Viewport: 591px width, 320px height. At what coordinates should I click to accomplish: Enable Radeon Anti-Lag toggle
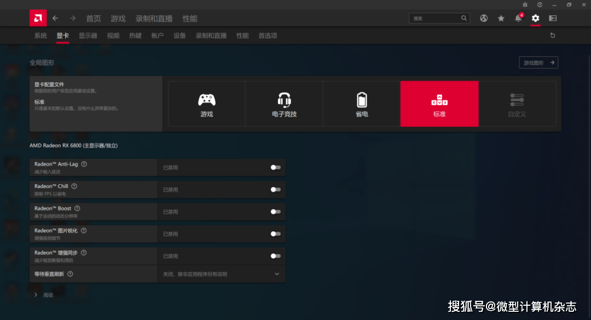(275, 167)
